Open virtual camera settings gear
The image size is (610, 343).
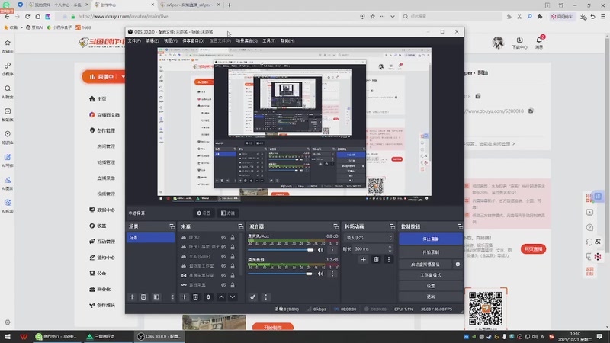457,264
